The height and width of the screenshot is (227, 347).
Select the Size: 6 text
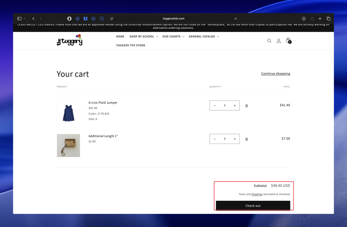tap(93, 119)
